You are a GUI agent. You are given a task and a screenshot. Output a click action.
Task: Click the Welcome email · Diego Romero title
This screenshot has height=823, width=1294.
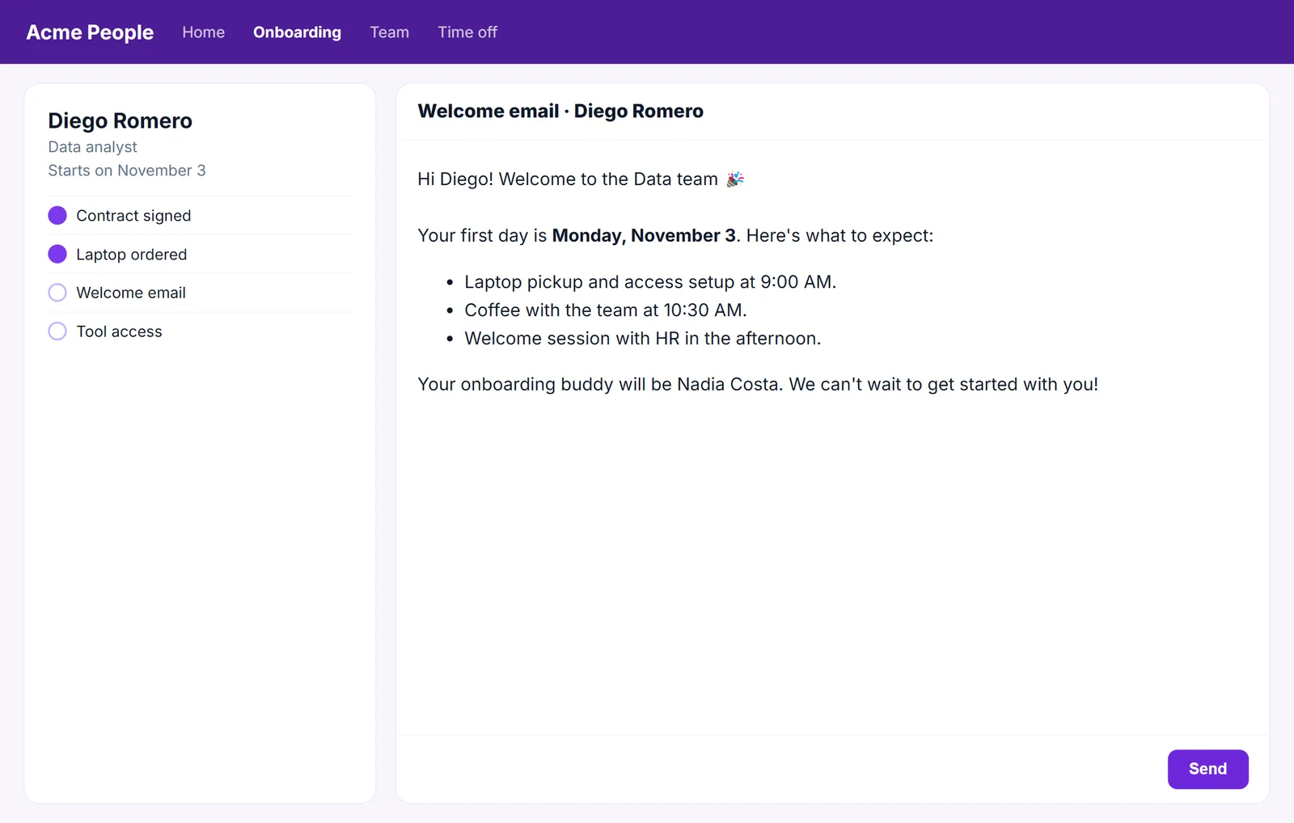[560, 111]
